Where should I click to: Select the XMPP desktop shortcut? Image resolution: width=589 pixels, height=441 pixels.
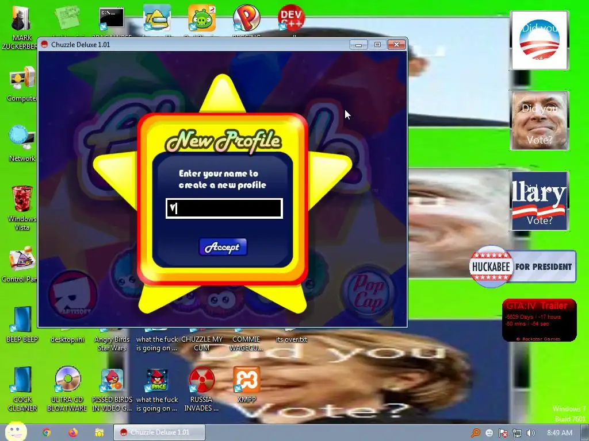click(246, 380)
